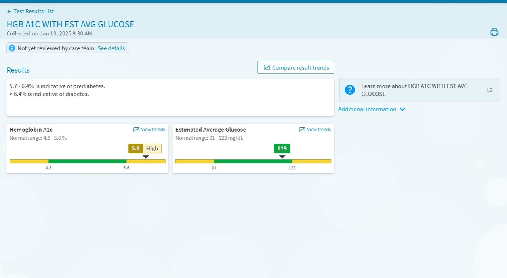Click the question mark help icon

click(x=350, y=90)
